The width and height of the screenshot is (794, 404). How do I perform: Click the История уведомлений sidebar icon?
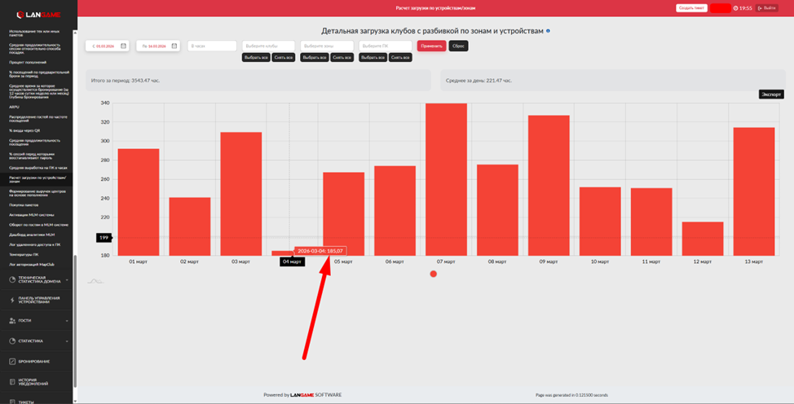[x=12, y=381]
